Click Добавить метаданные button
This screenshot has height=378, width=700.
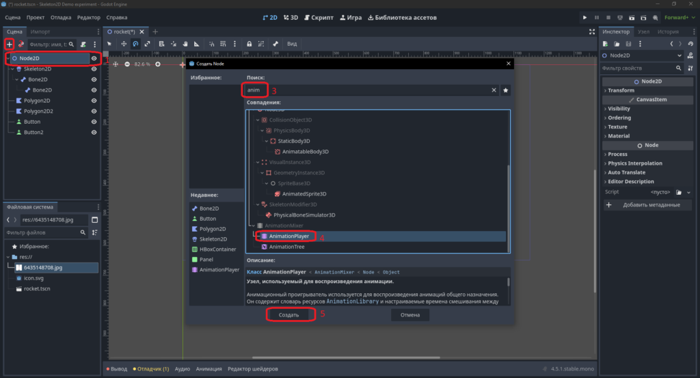pos(647,205)
